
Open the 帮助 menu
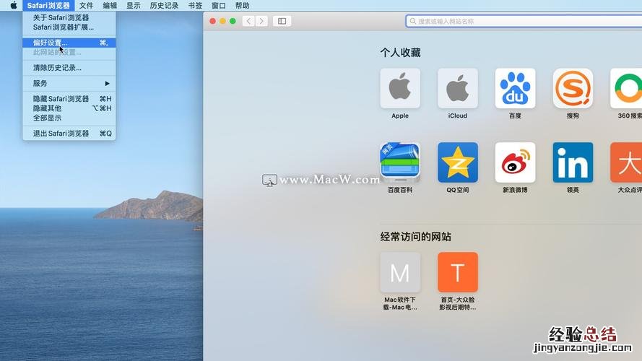[x=243, y=5]
